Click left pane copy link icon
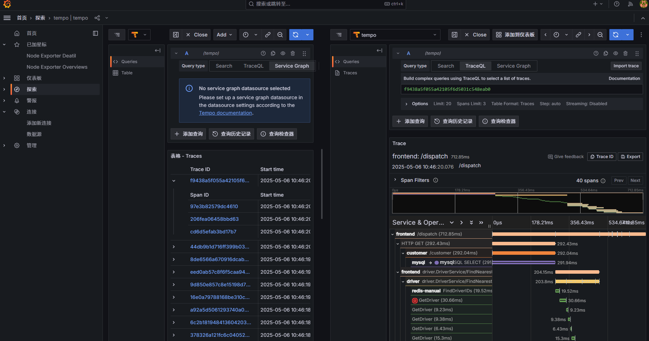The height and width of the screenshot is (341, 649). point(268,35)
